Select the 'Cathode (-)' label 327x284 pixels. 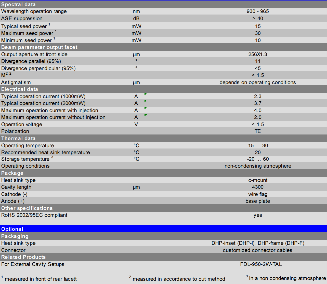[14, 194]
